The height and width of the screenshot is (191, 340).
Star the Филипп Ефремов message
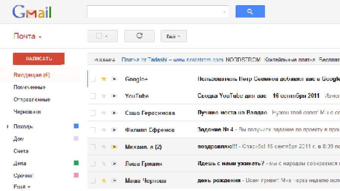(104, 130)
